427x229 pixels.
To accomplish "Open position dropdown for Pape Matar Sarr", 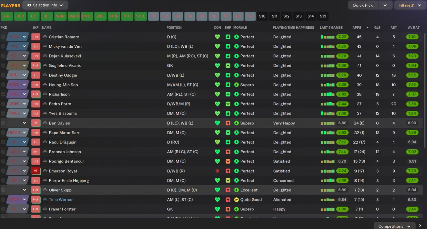I will pyautogui.click(x=24, y=133).
